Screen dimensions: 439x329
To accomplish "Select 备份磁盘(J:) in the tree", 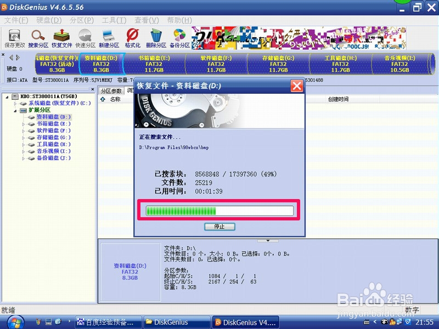I will tap(53, 158).
